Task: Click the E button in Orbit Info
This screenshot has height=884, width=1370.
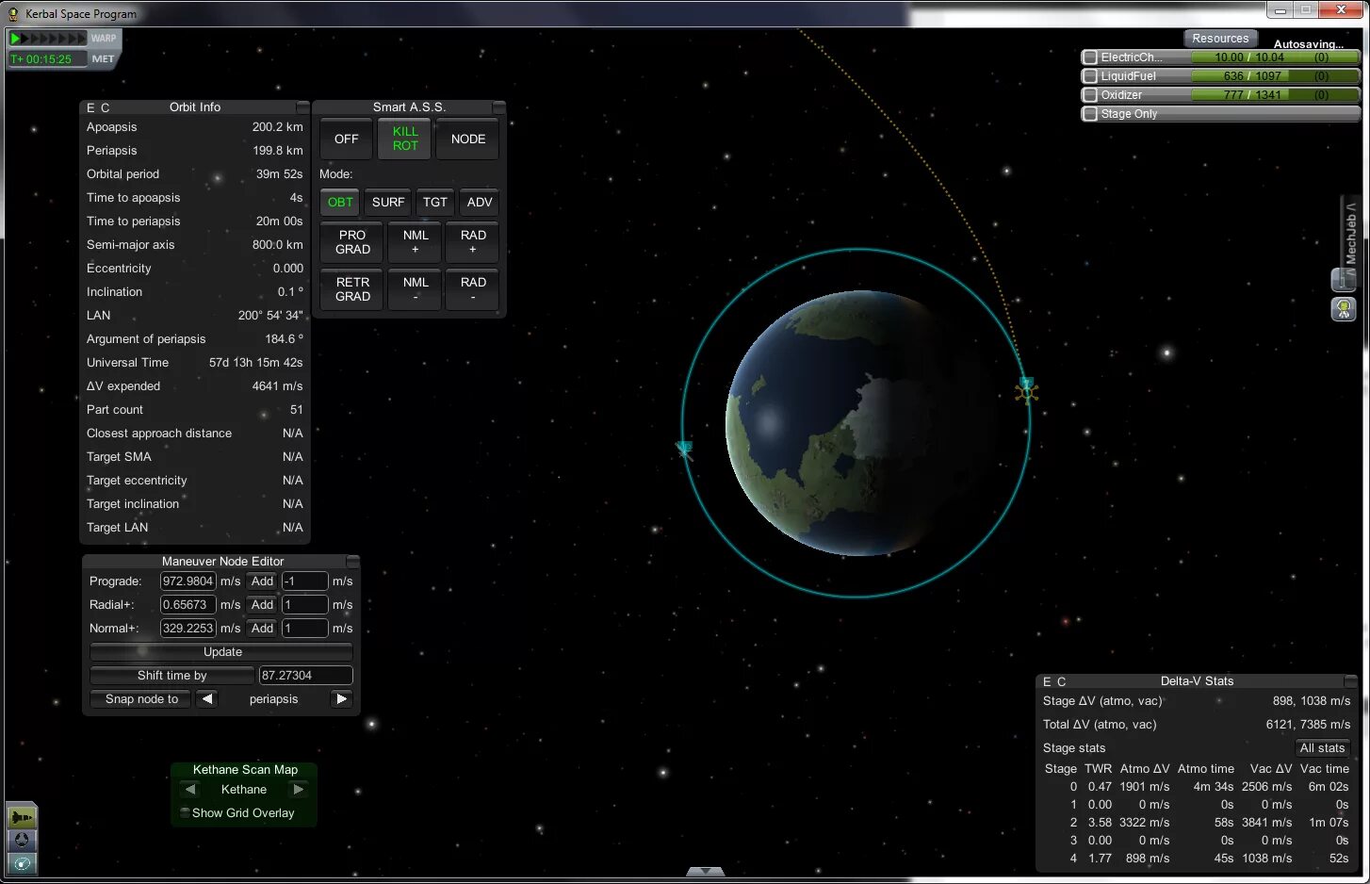Action: click(90, 107)
